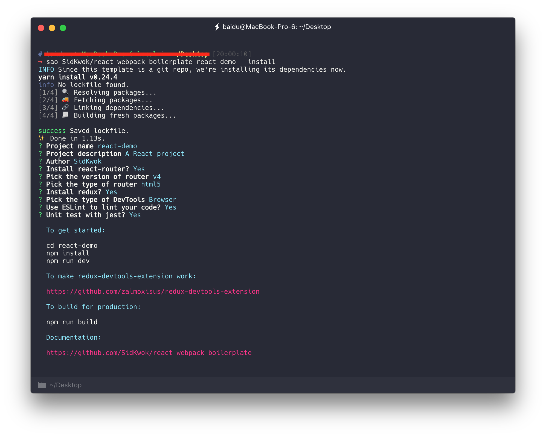Click the 'yarn install v0.24.4' line

point(78,77)
